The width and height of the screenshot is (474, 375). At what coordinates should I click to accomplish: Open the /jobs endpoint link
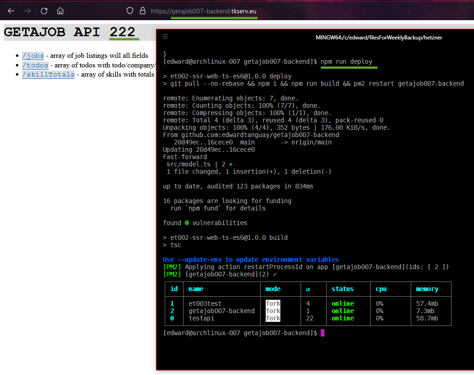pyautogui.click(x=33, y=55)
